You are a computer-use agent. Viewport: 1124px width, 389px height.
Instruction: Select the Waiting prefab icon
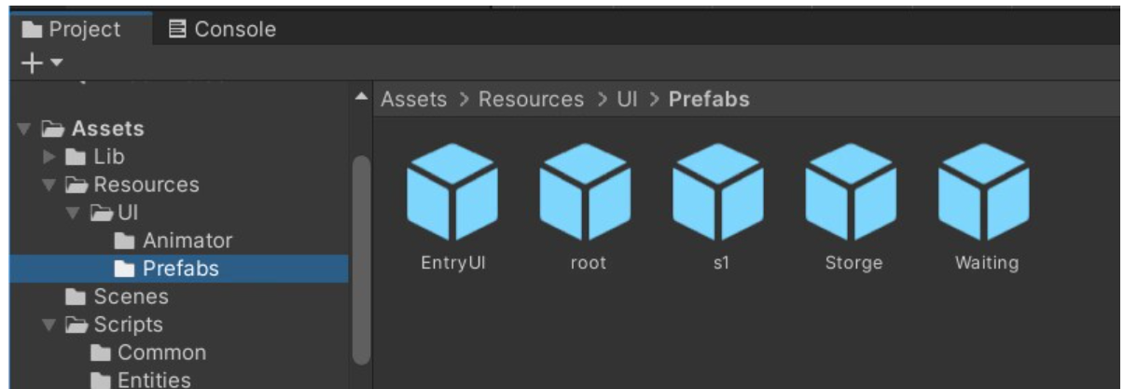pyautogui.click(x=985, y=192)
